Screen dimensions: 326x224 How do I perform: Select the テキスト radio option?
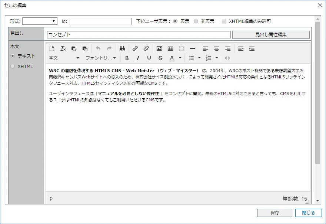(13, 56)
